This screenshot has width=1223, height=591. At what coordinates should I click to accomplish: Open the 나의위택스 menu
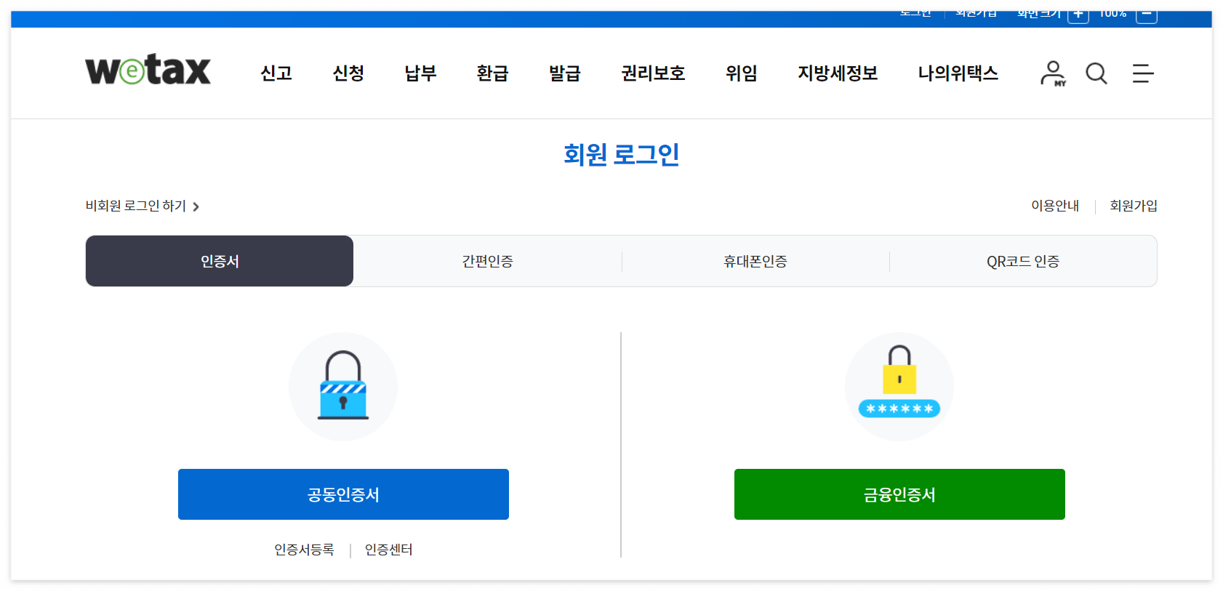pos(958,73)
